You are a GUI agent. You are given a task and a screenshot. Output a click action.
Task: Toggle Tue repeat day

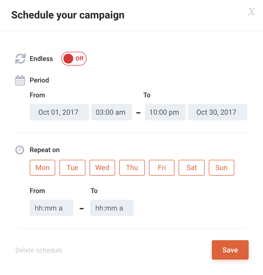[x=72, y=168]
